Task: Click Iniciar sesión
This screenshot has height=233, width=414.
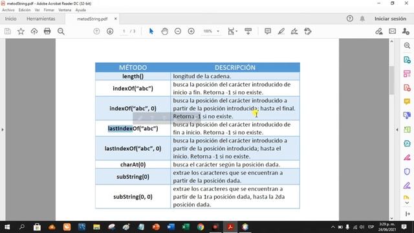Action: coord(390,19)
